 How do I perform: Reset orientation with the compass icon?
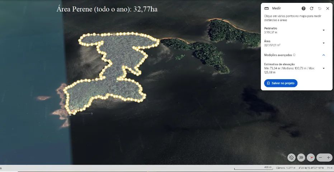(x=311, y=157)
